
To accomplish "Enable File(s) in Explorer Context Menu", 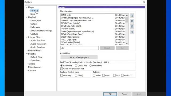I will point(76,75).
